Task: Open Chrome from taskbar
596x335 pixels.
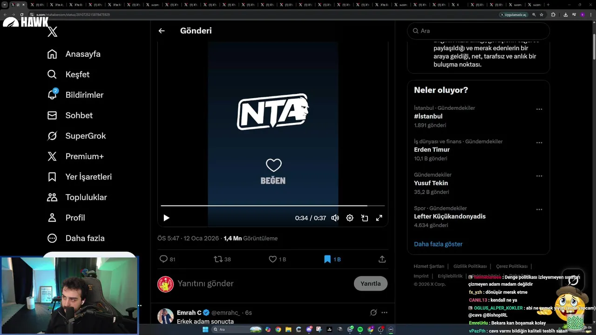Action: coord(278,329)
